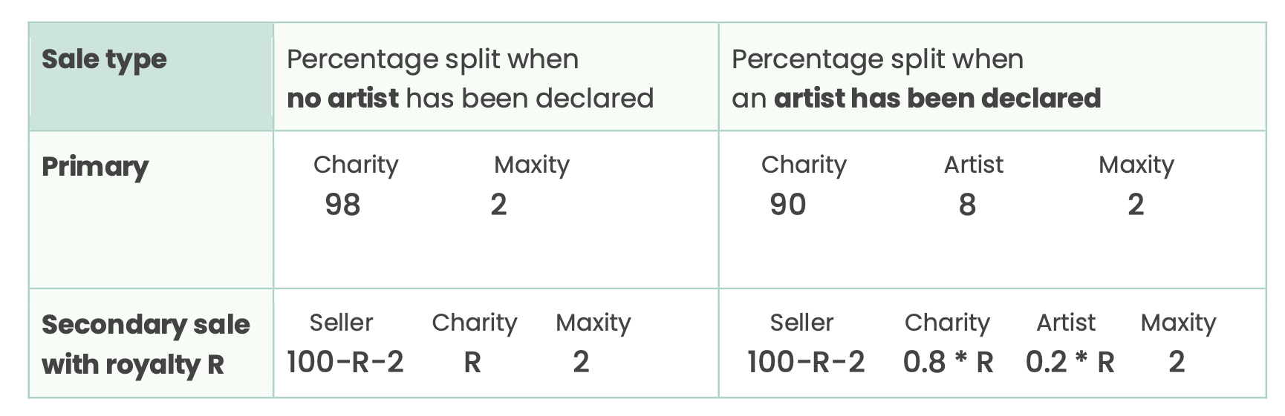This screenshot has height=416, width=1285.
Task: Click the Artist label above 0.2 * R
Action: [1066, 323]
